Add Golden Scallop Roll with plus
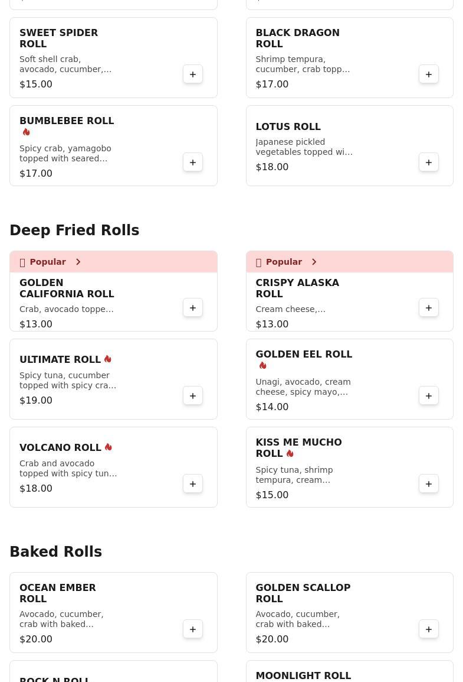Image resolution: width=463 pixels, height=682 pixels. 429,629
